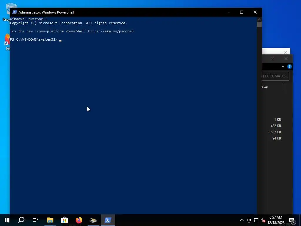Open network status tray icon
The height and width of the screenshot is (226, 301).
tap(256, 220)
